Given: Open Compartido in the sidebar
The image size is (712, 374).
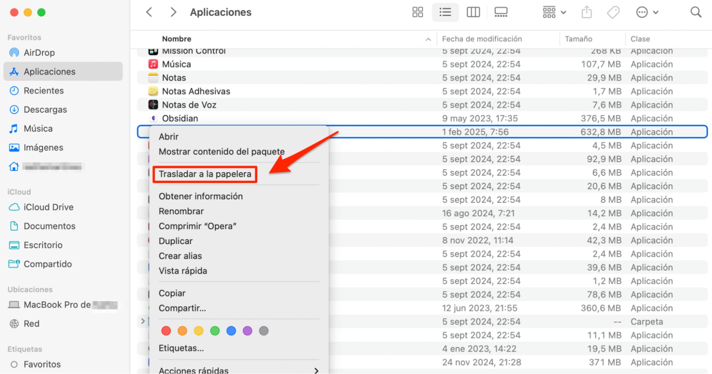Looking at the screenshot, I should [x=48, y=264].
